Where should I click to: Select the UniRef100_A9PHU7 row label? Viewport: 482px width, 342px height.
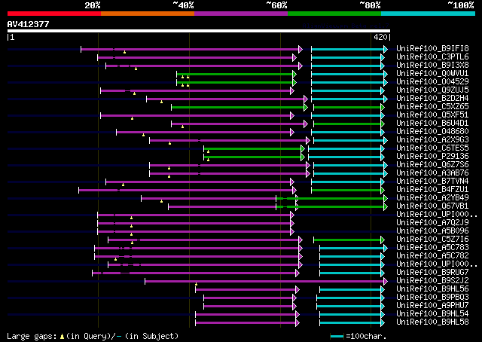pos(432,306)
